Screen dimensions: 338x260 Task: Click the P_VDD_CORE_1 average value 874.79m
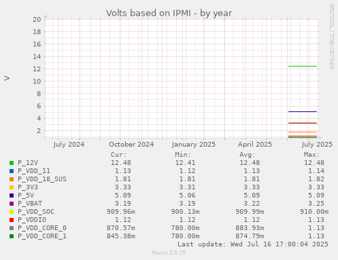pyautogui.click(x=250, y=236)
